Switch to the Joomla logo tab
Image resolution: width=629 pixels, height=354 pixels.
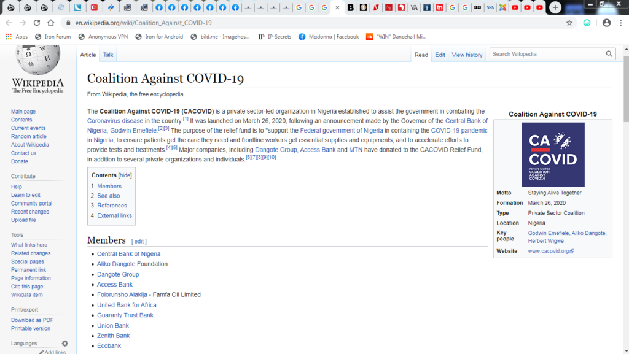[502, 7]
